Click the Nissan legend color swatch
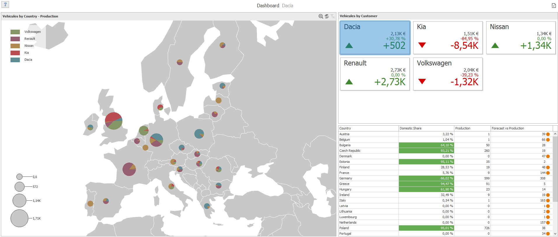 [15, 46]
